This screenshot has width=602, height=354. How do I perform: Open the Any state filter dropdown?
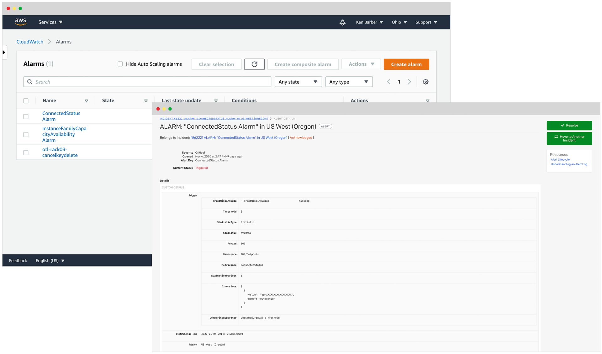pyautogui.click(x=298, y=82)
